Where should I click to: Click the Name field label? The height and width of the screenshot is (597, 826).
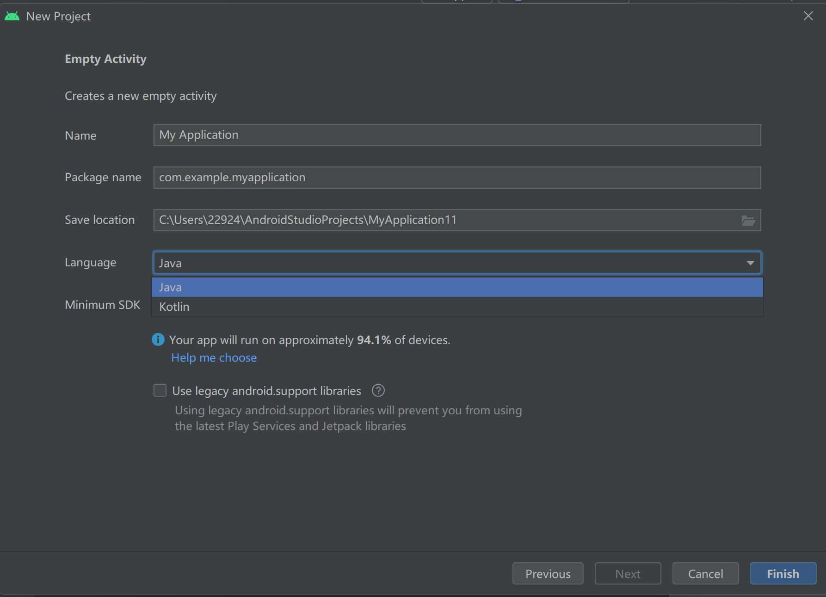click(81, 135)
